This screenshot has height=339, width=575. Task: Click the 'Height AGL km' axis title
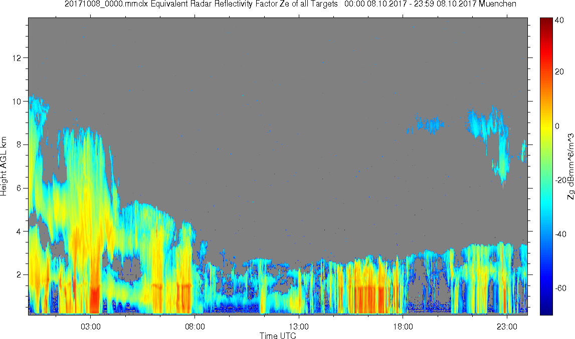pos(4,166)
